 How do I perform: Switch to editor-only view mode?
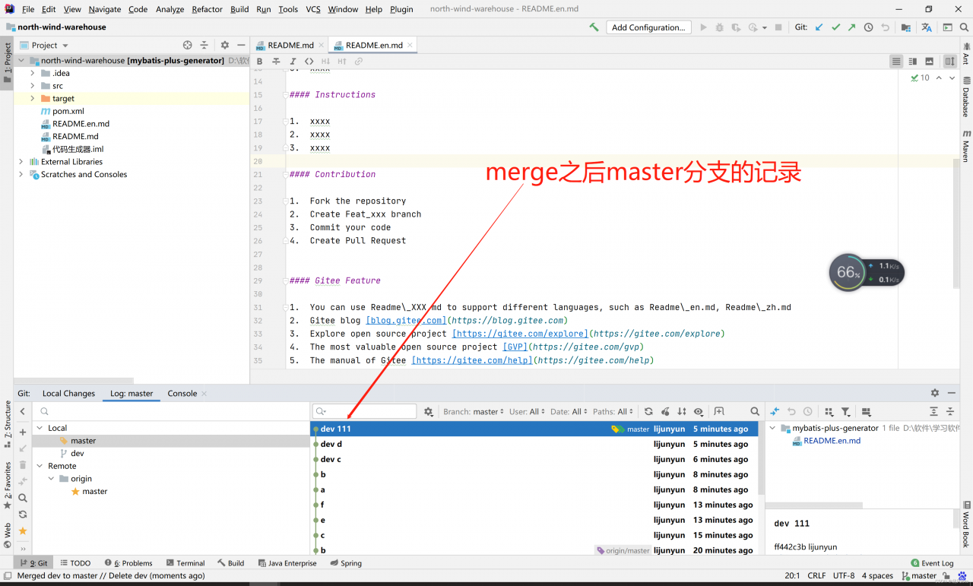(x=897, y=62)
